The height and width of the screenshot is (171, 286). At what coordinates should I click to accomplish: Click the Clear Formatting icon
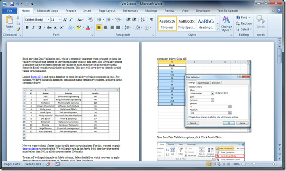click(x=90, y=19)
